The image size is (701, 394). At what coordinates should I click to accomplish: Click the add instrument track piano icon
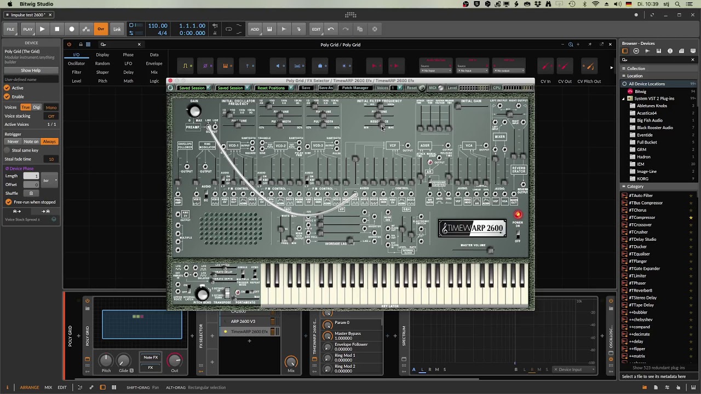(269, 29)
